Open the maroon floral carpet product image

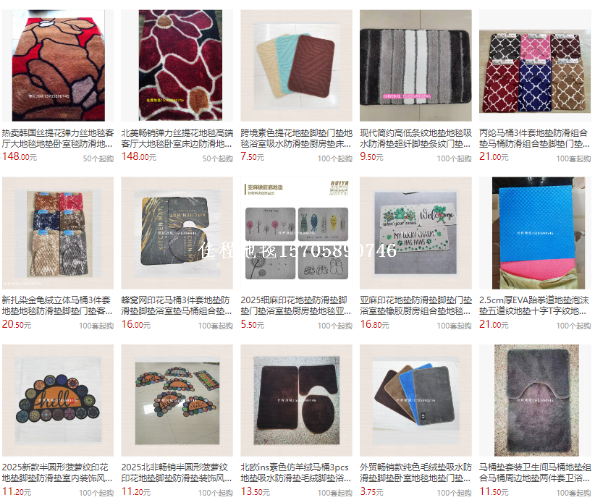177,66
